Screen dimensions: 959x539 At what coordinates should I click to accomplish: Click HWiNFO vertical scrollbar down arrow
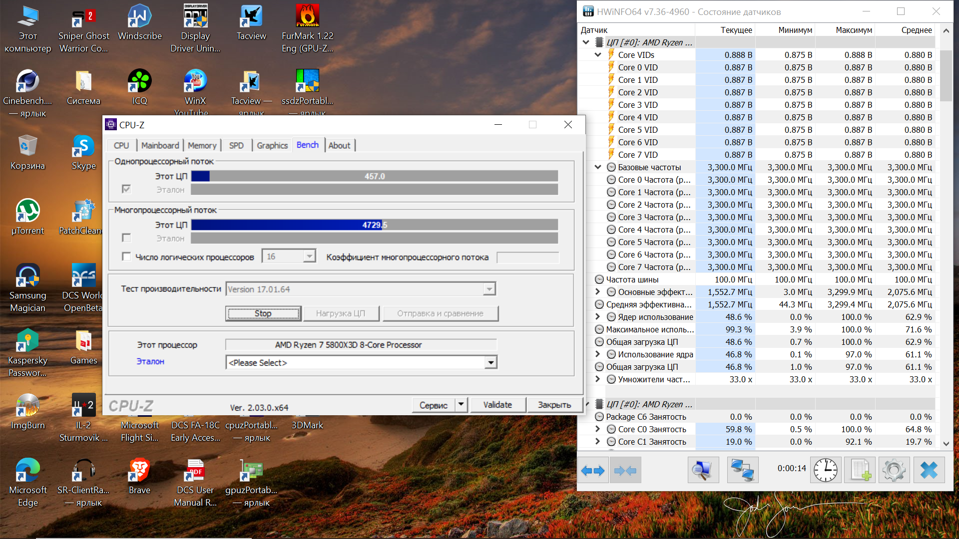point(946,443)
